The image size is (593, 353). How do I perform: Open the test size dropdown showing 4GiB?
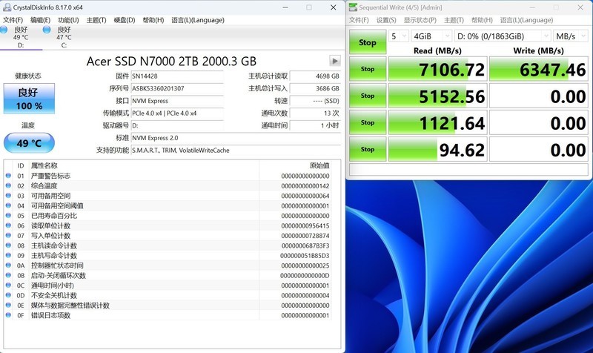tap(431, 36)
